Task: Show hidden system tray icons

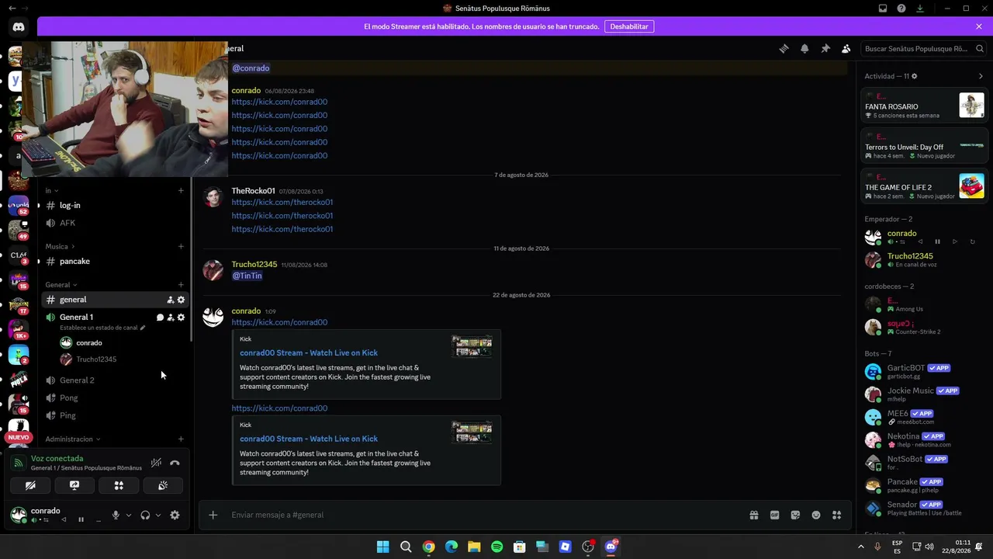Action: pyautogui.click(x=860, y=547)
